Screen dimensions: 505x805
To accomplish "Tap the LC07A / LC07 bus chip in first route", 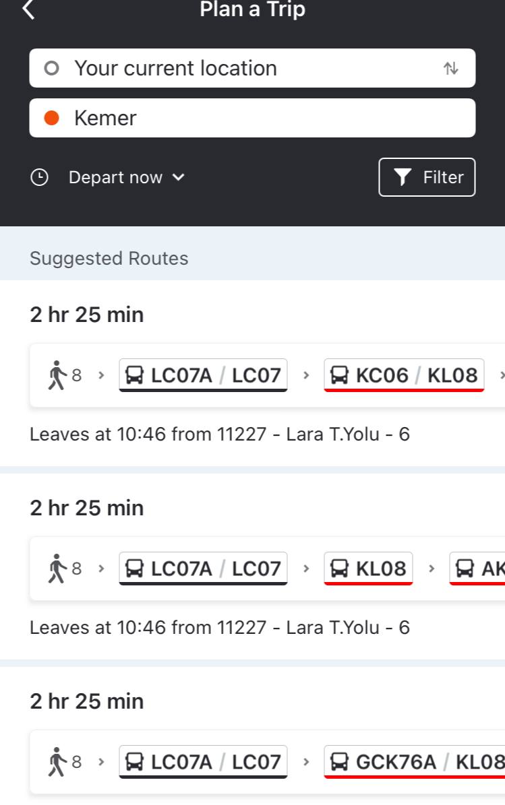I will (x=204, y=375).
